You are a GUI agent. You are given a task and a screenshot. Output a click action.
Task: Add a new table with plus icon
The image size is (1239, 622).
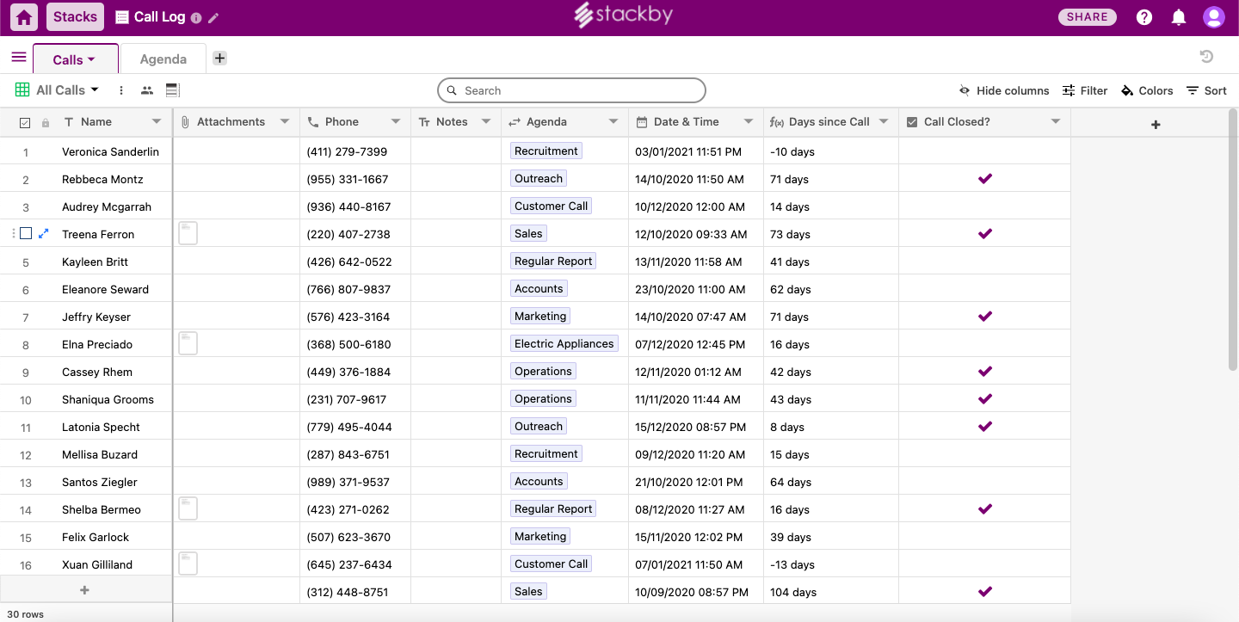coord(220,58)
